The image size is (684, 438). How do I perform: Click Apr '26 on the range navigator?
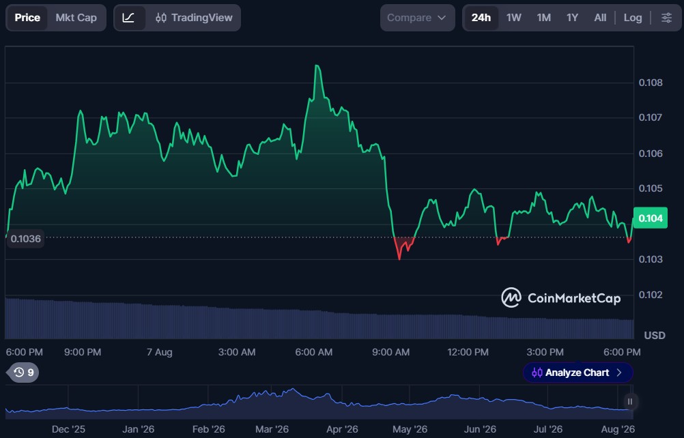click(x=342, y=429)
